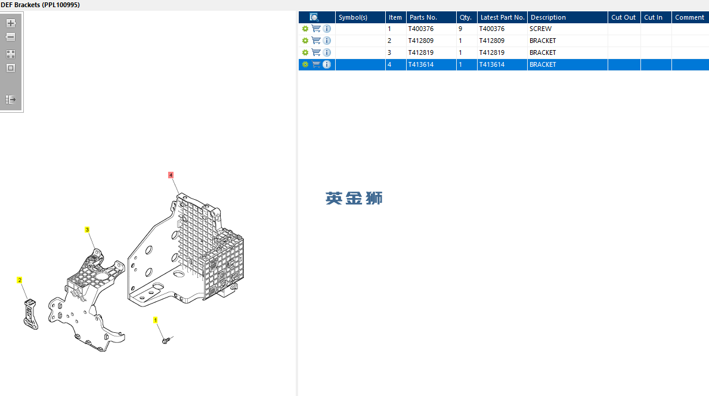
Task: Open info for T412819 BRACKET
Action: (327, 52)
